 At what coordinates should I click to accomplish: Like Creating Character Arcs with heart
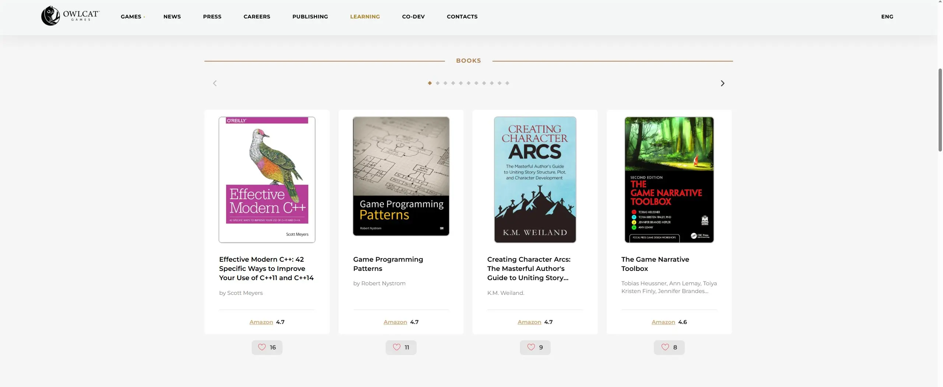535,347
